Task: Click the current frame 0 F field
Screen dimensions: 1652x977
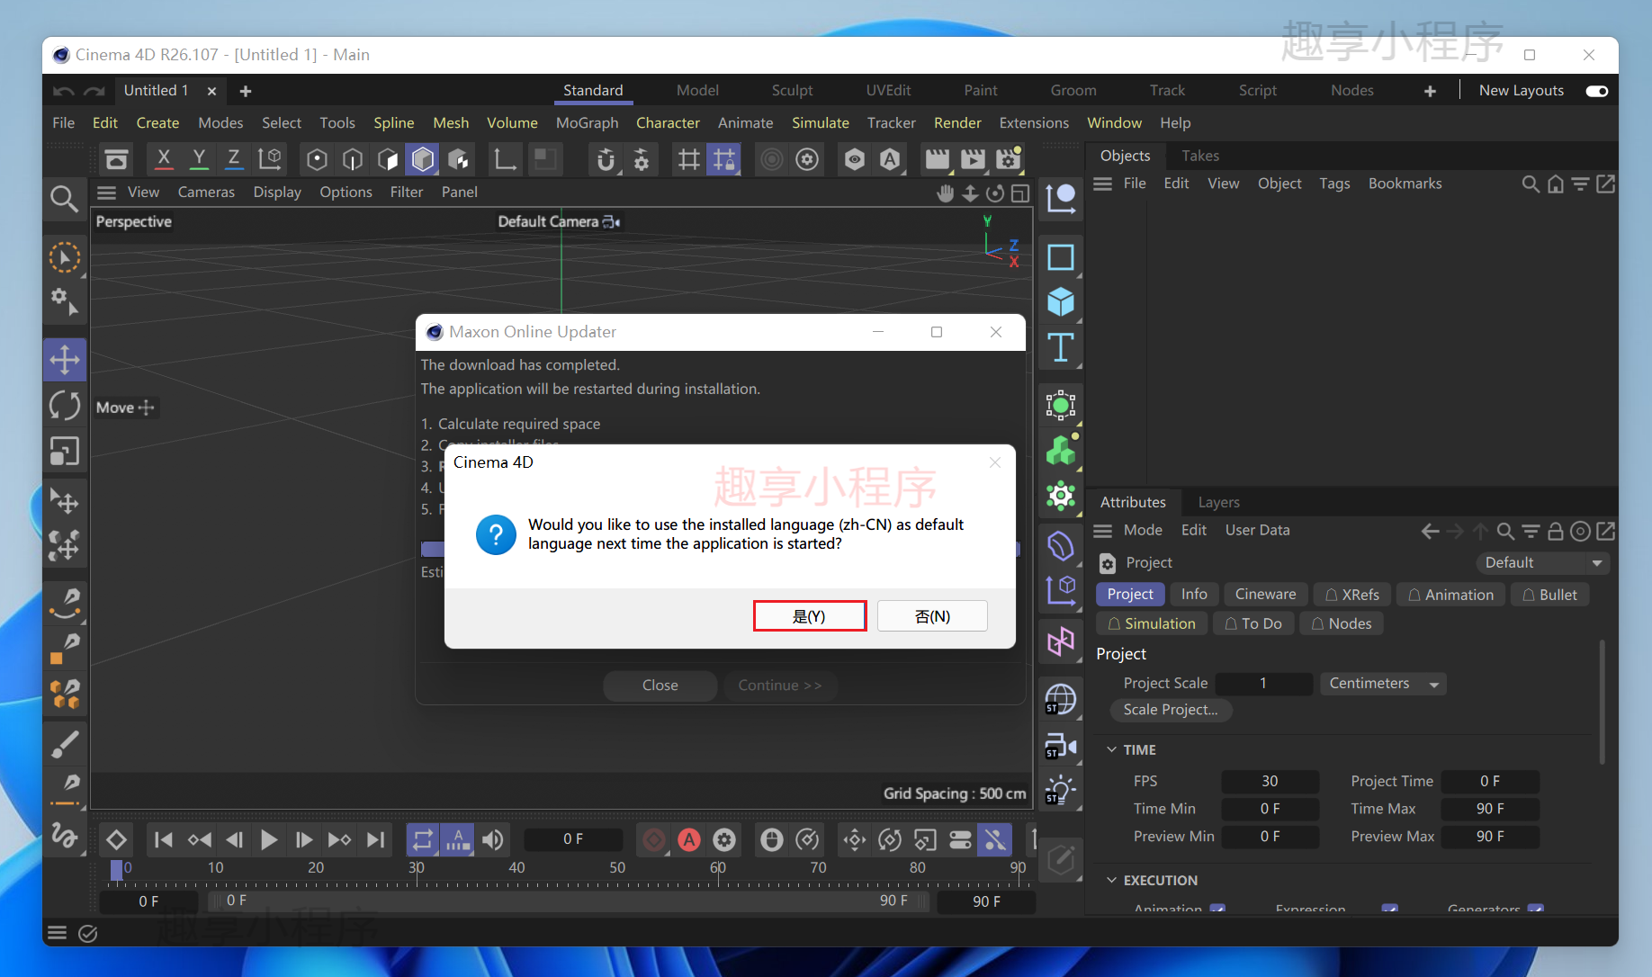Action: tap(573, 839)
